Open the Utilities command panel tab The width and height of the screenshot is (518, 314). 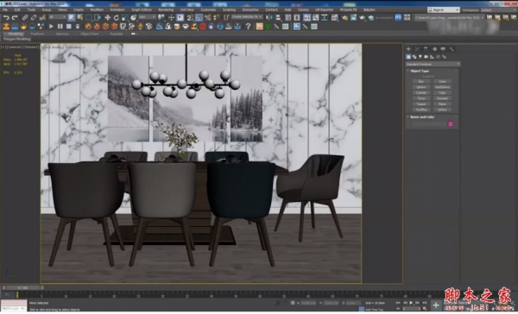[x=452, y=49]
